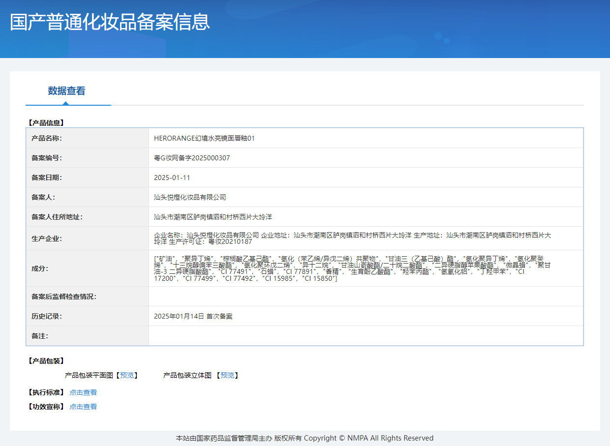Viewport: 610px width, 446px height.
Task: Open 产品包装平面图 预览 link
Action: (126, 375)
